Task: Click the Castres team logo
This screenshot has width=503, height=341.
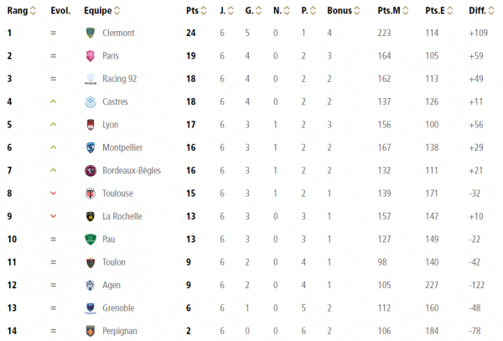Action: (x=90, y=101)
